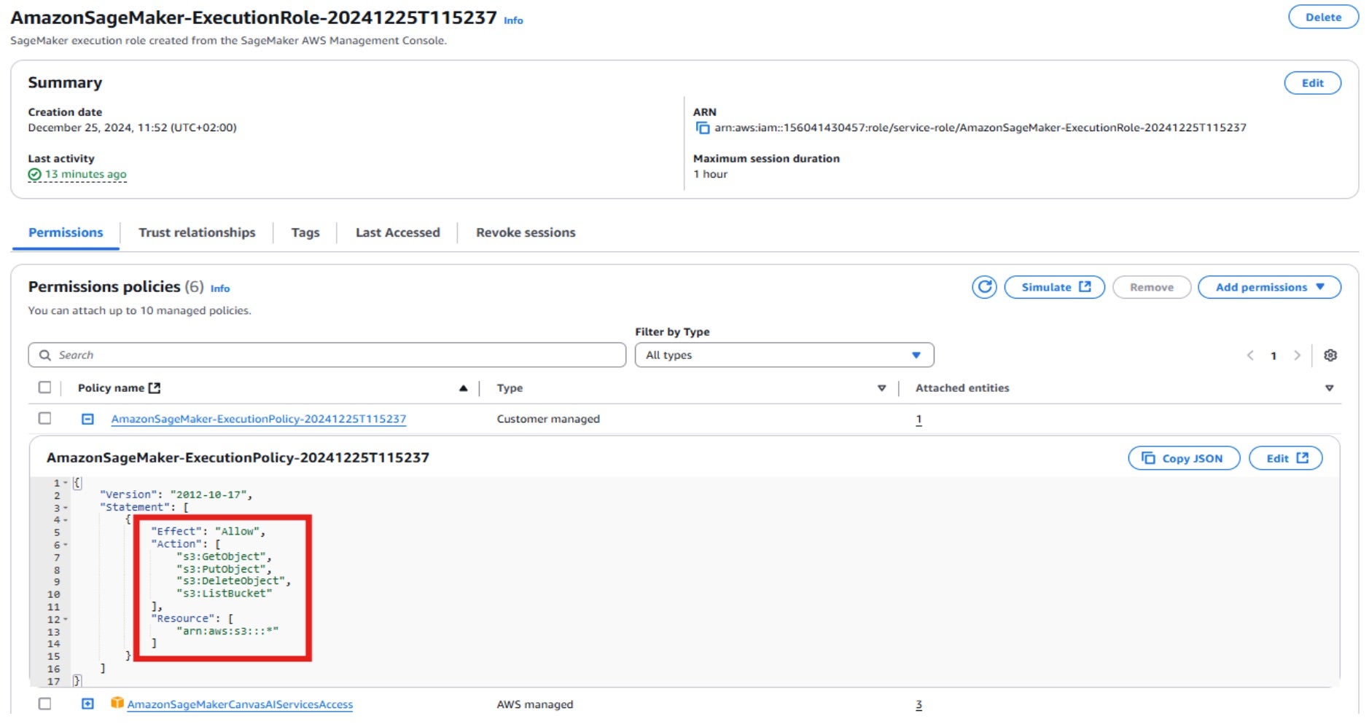1369x724 pixels.
Task: Sort by Policy name ascending arrow
Action: (463, 388)
